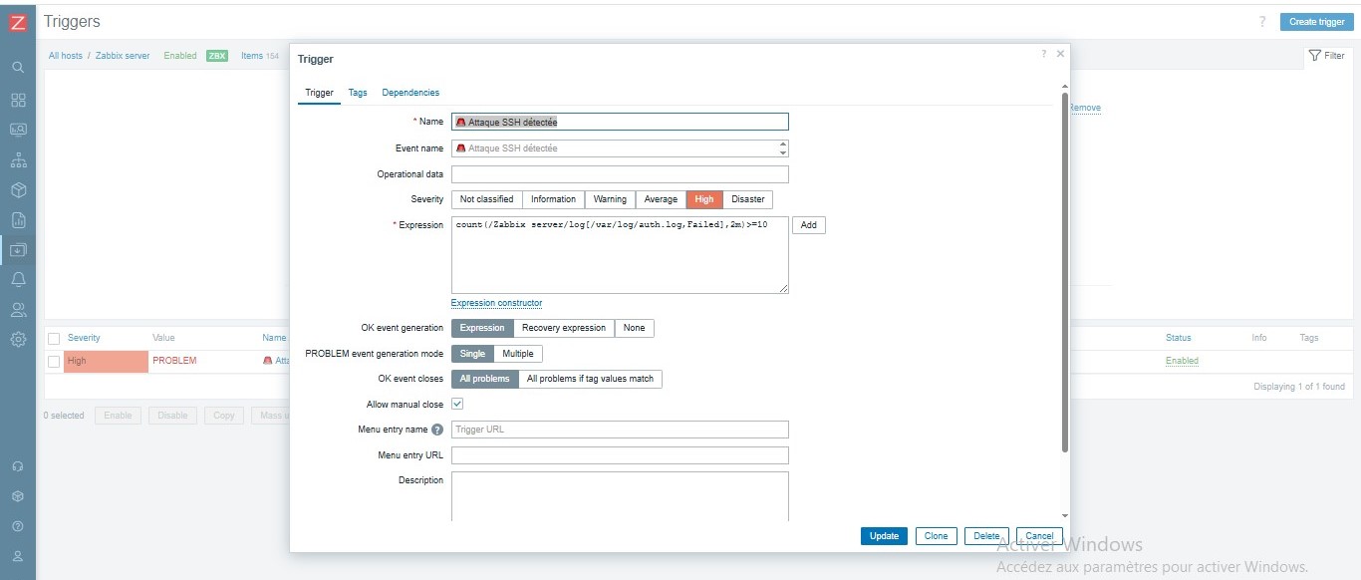Set OK event generation to Recovery expression
This screenshot has width=1361, height=580.
click(x=564, y=328)
